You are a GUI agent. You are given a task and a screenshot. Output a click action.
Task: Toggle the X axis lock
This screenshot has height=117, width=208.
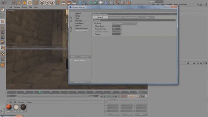coord(42,3)
